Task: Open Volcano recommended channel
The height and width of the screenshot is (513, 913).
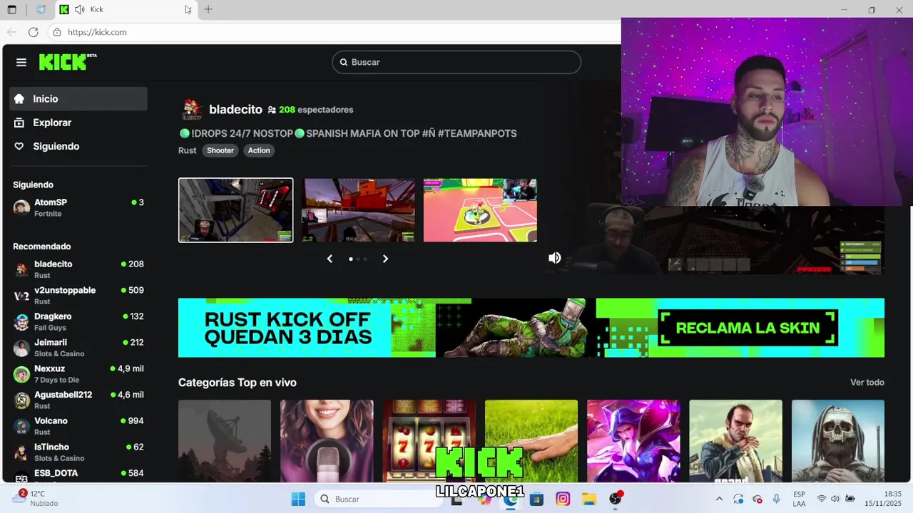Action: 78,426
